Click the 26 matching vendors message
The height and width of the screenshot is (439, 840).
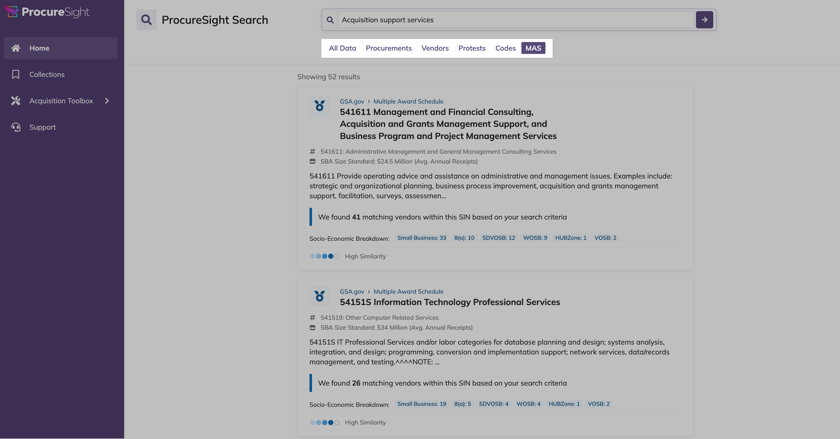point(442,383)
